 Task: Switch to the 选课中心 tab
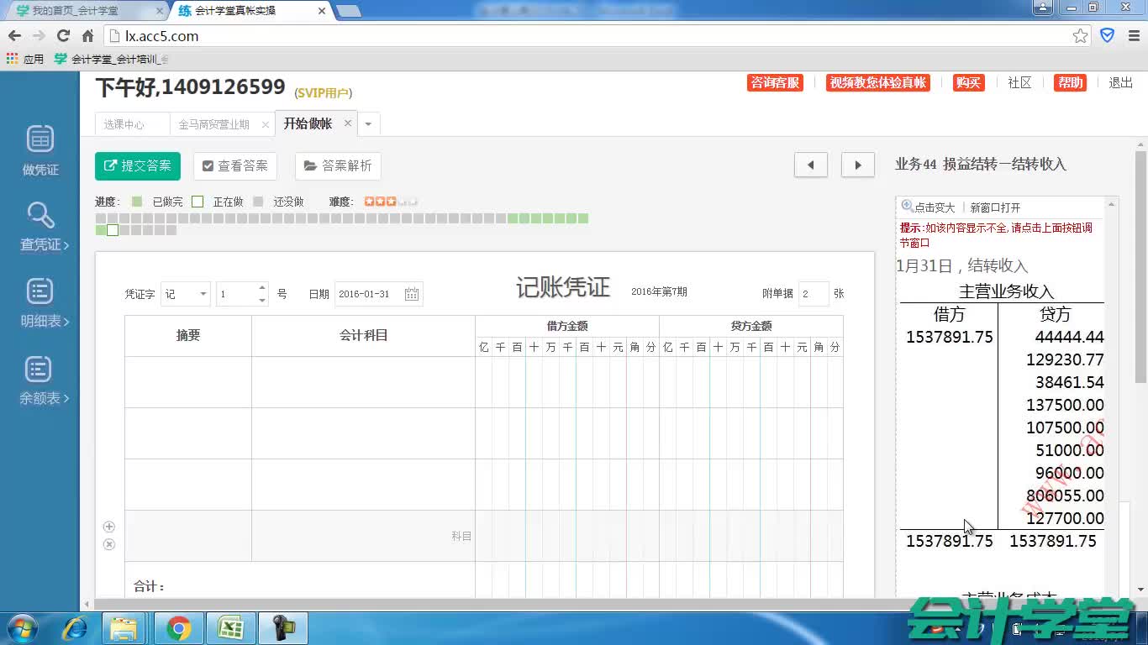124,124
